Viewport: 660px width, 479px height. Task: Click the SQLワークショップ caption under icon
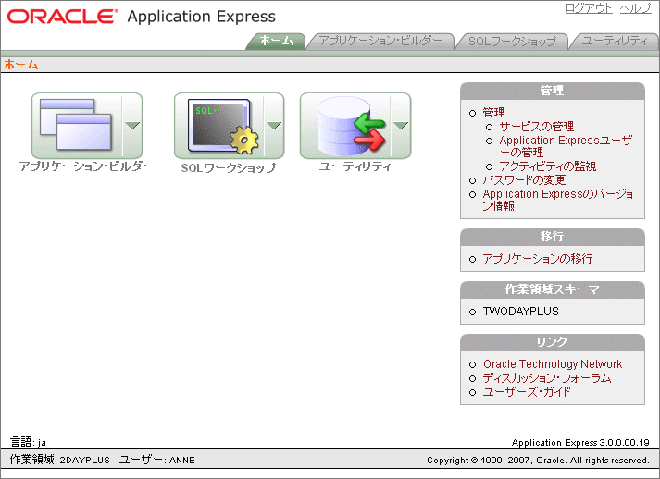pyautogui.click(x=229, y=167)
